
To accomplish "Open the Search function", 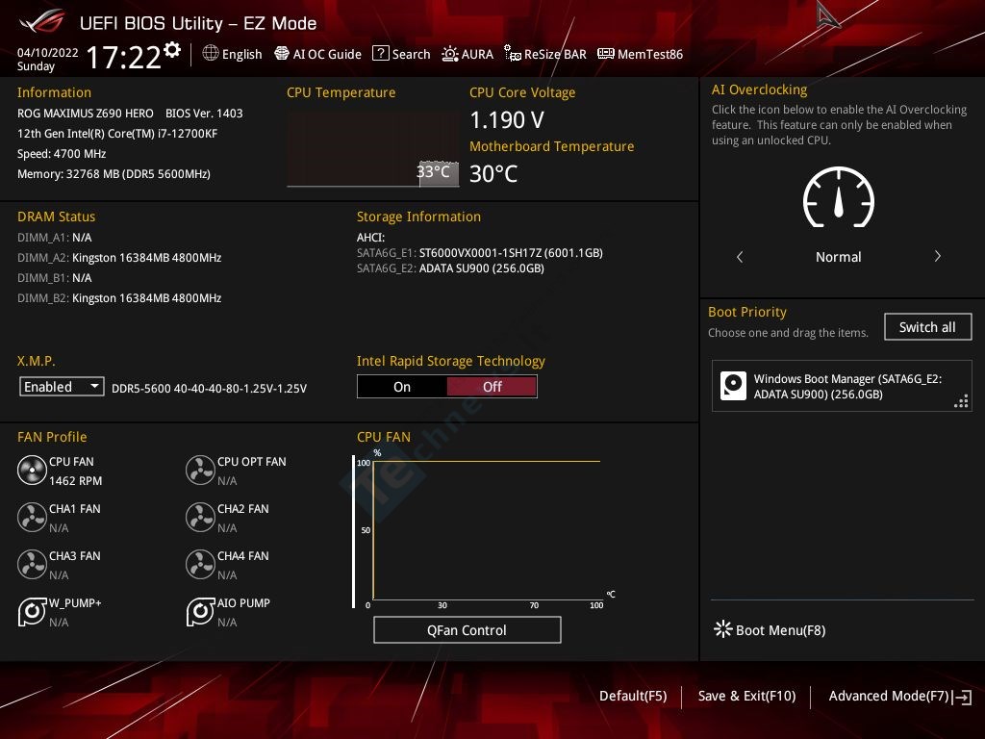I will (401, 54).
